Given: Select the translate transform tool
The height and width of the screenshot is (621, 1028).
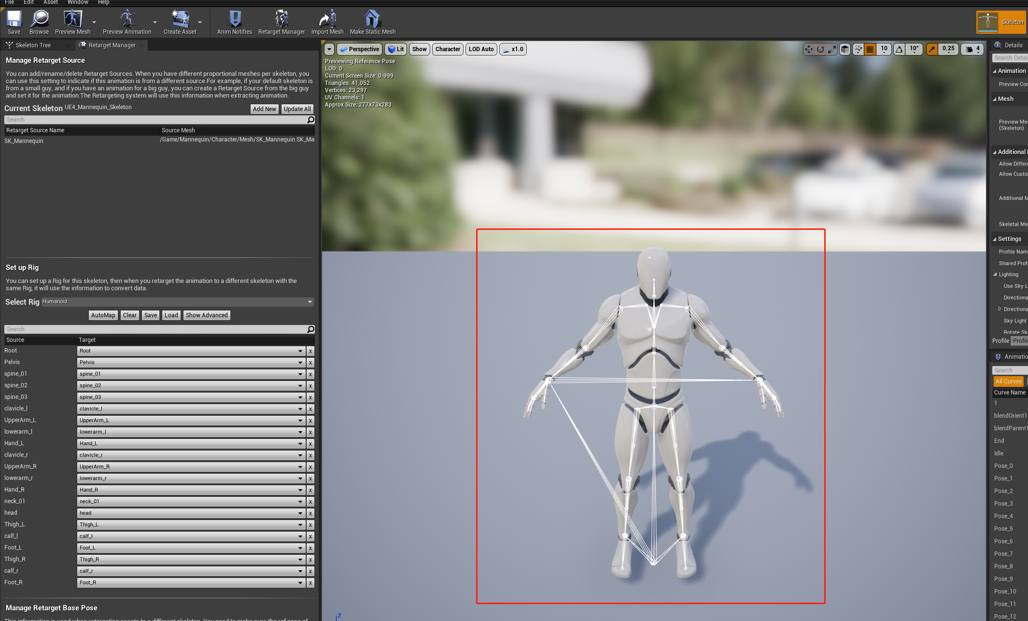Looking at the screenshot, I should coord(809,49).
